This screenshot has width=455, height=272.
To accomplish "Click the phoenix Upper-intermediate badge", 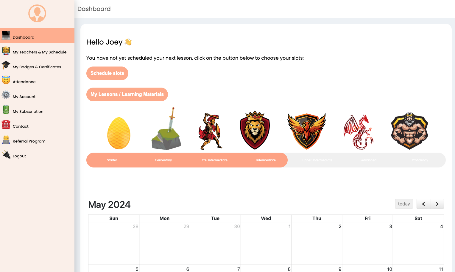I will 306,131.
